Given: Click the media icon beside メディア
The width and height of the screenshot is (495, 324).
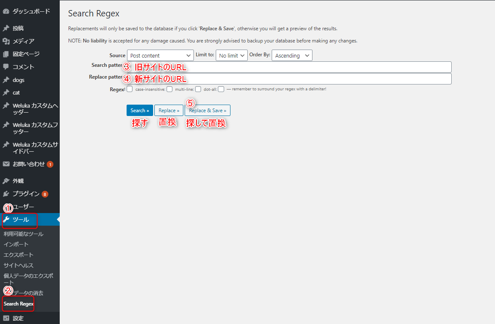Looking at the screenshot, I should click(x=6, y=41).
